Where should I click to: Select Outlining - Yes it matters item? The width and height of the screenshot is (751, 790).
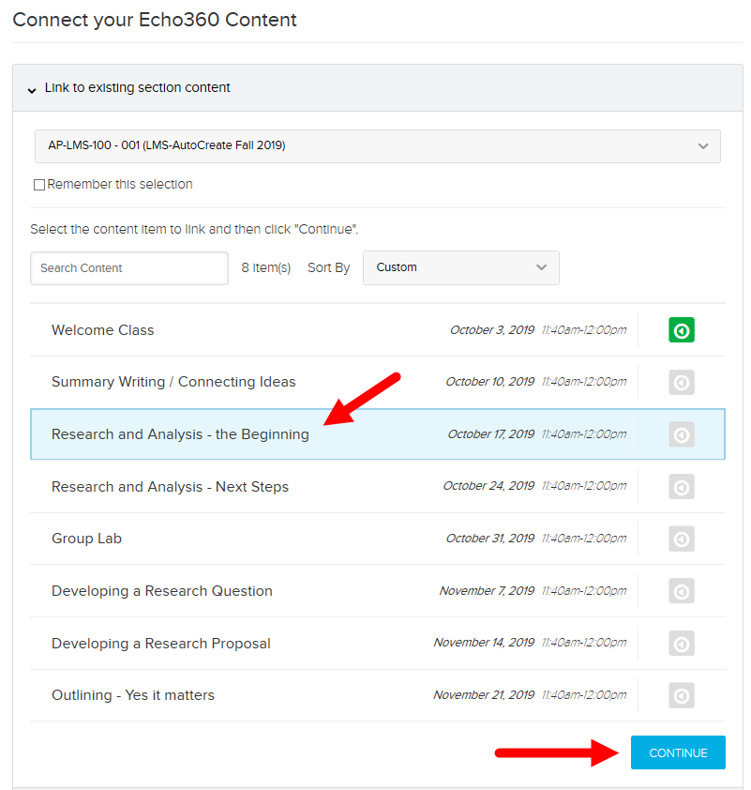(378, 695)
